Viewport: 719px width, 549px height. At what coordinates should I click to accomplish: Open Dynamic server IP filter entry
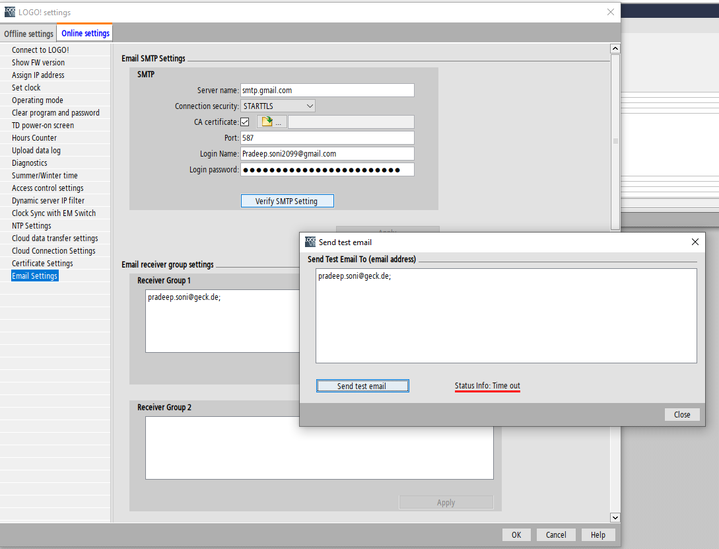click(x=48, y=200)
